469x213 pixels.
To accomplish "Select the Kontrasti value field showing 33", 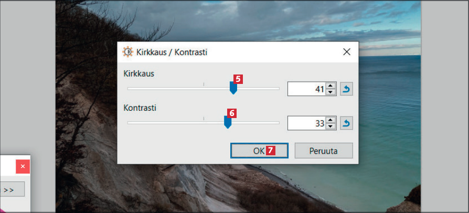I will point(307,123).
